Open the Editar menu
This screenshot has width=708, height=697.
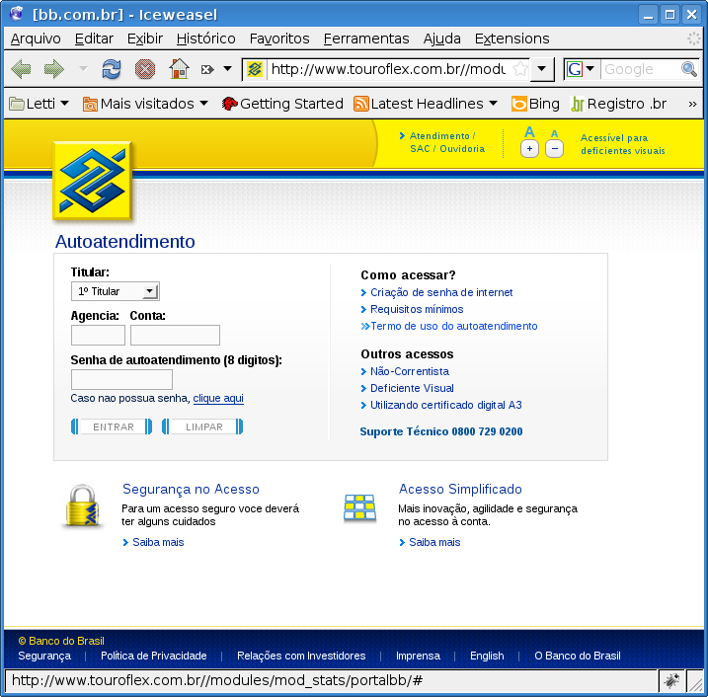coord(94,39)
